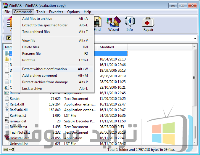This screenshot has width=200, height=155.
Task: Select the RarExt.dll file name
Action: [17, 104]
